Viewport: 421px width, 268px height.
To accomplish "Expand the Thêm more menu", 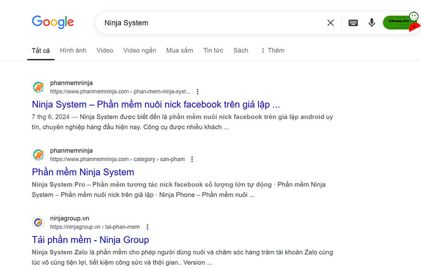I will (x=273, y=50).
